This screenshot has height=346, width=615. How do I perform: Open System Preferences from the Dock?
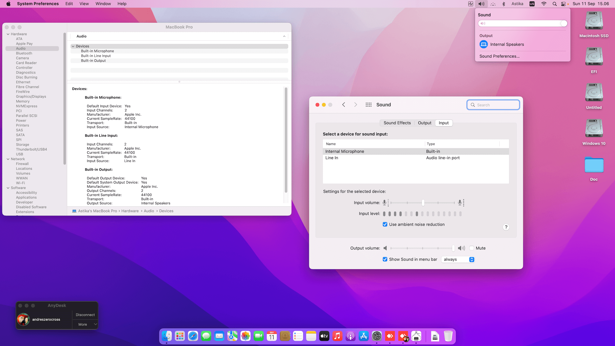click(377, 336)
